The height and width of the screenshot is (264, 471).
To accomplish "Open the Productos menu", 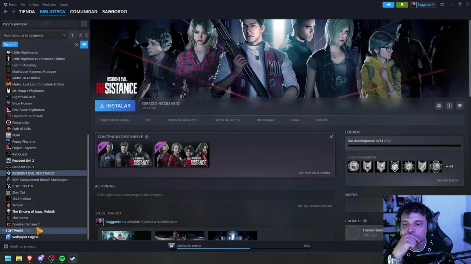I will 49,4.
